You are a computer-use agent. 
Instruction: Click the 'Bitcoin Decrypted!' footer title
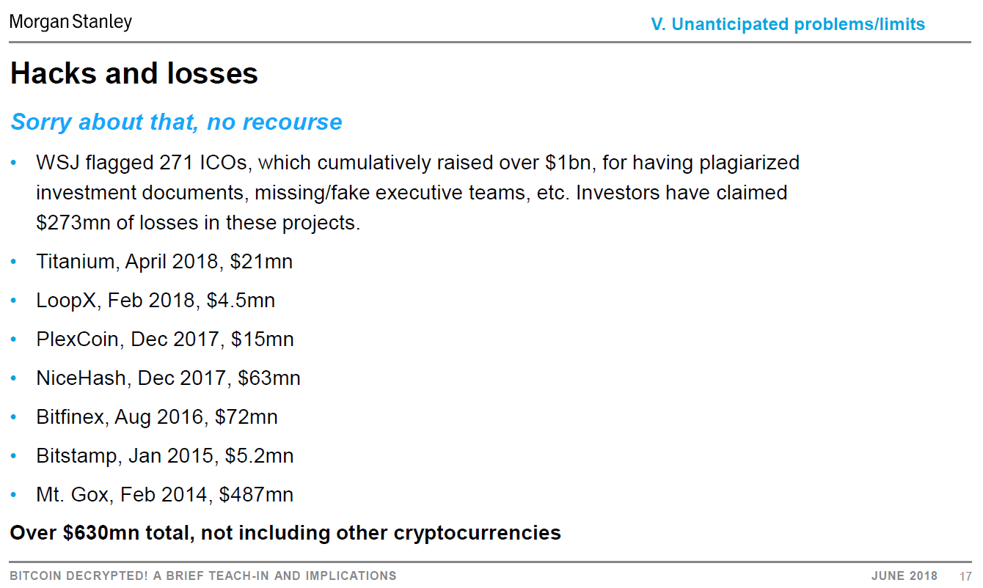point(203,576)
